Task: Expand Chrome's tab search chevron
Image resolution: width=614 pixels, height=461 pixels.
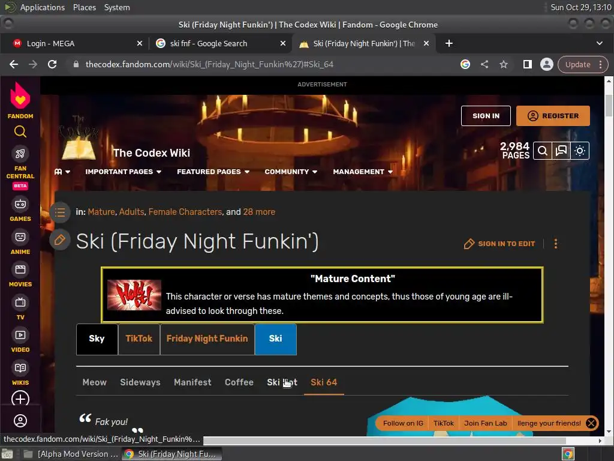Action: point(600,43)
